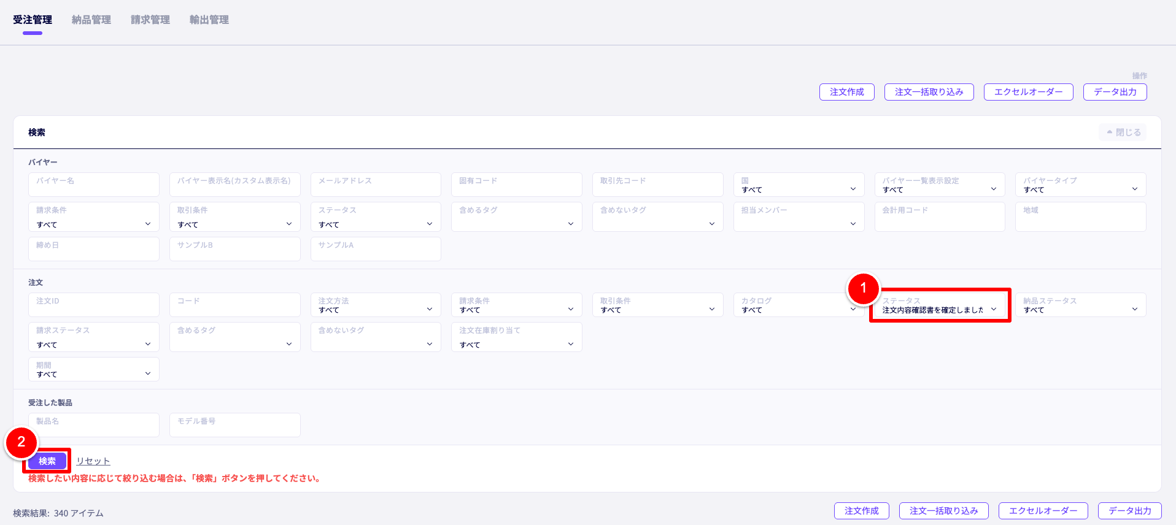Click the バイヤー名 input field

point(93,185)
